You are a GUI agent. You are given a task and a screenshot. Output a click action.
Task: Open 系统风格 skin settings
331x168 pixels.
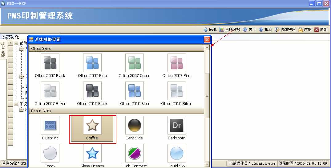tap(230, 30)
